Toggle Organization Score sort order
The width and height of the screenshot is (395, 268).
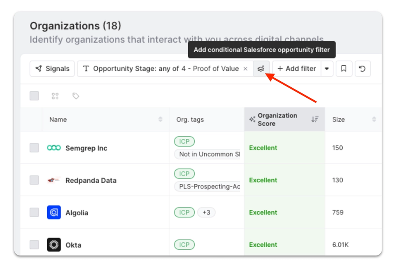tap(315, 119)
